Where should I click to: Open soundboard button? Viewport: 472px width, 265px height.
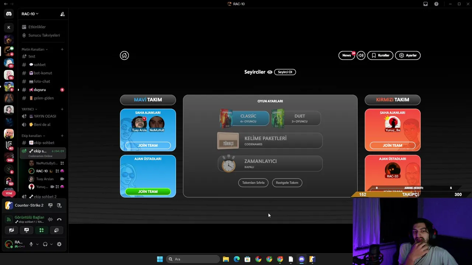pyautogui.click(x=56, y=230)
